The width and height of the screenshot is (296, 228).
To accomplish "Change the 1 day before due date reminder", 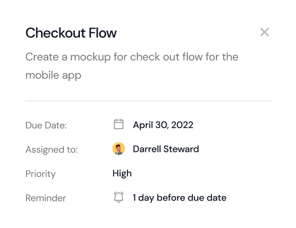I will (x=180, y=198).
